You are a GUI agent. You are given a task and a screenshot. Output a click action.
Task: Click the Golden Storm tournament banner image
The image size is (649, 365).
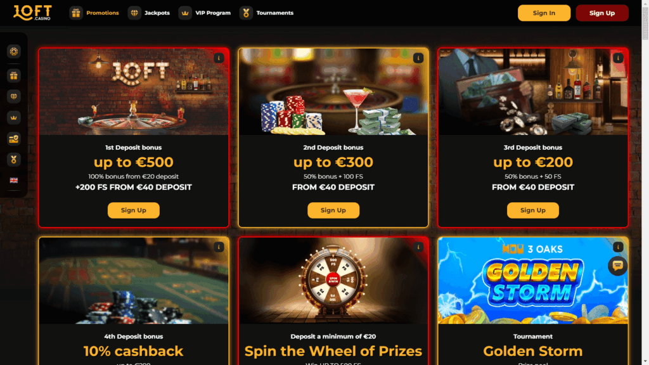532,281
